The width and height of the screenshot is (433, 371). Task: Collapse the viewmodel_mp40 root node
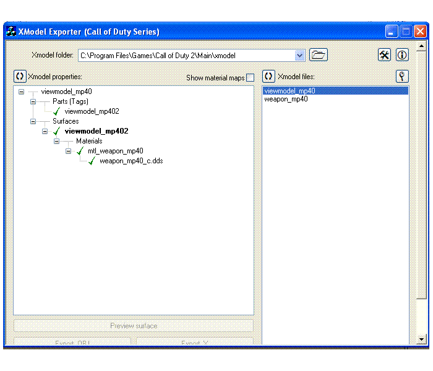point(21,92)
